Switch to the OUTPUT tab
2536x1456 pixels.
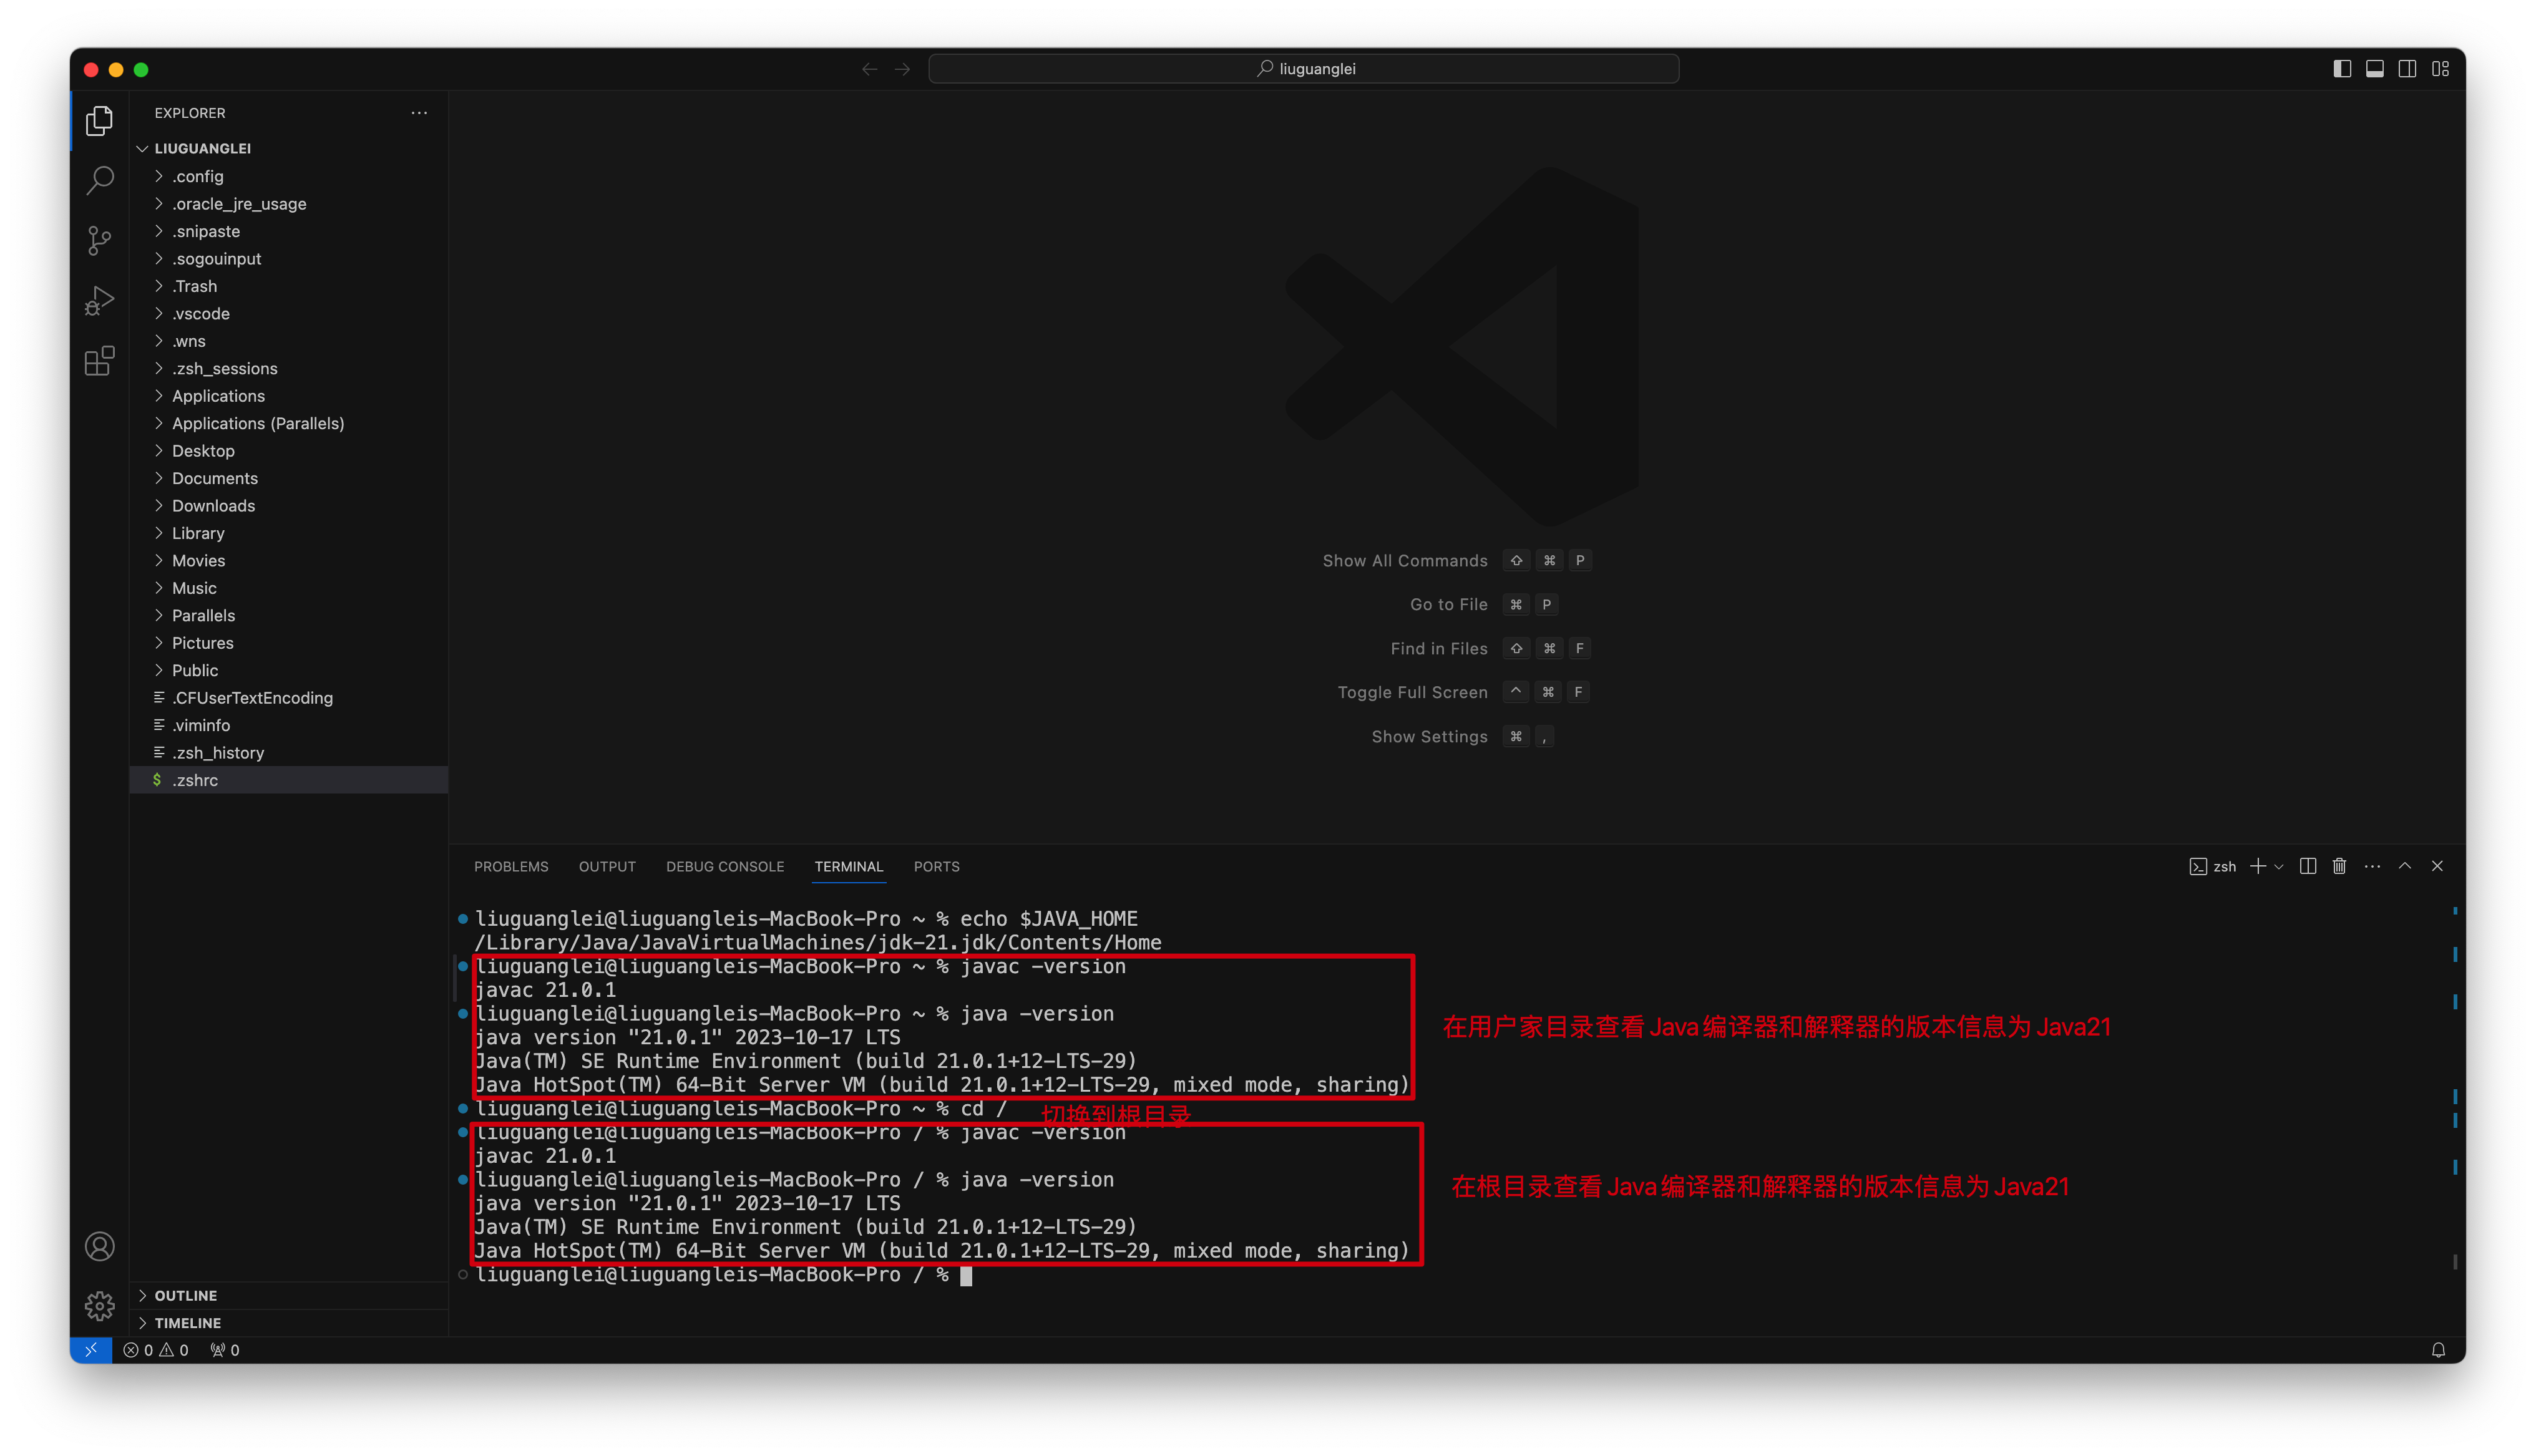[x=607, y=866]
